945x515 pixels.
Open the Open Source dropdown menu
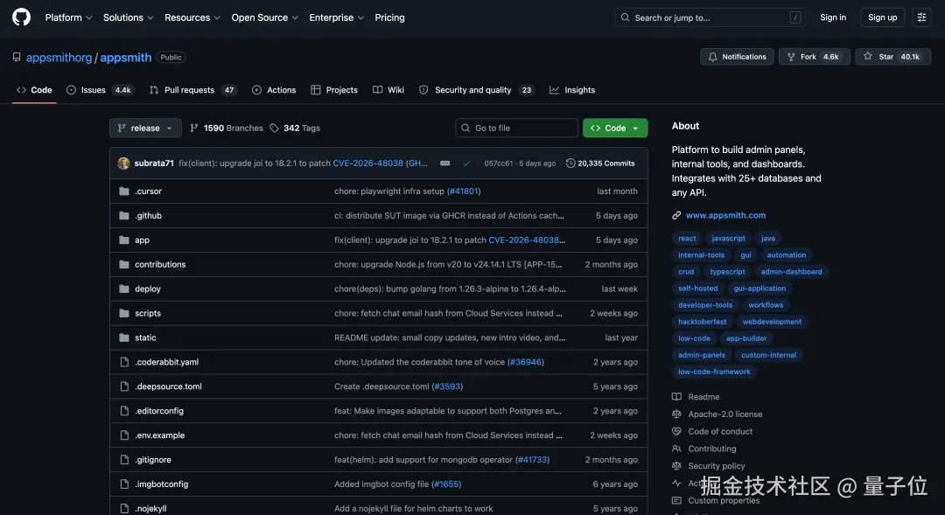(x=264, y=17)
